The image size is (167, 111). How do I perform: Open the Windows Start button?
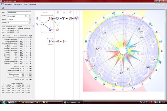click(x=4, y=102)
